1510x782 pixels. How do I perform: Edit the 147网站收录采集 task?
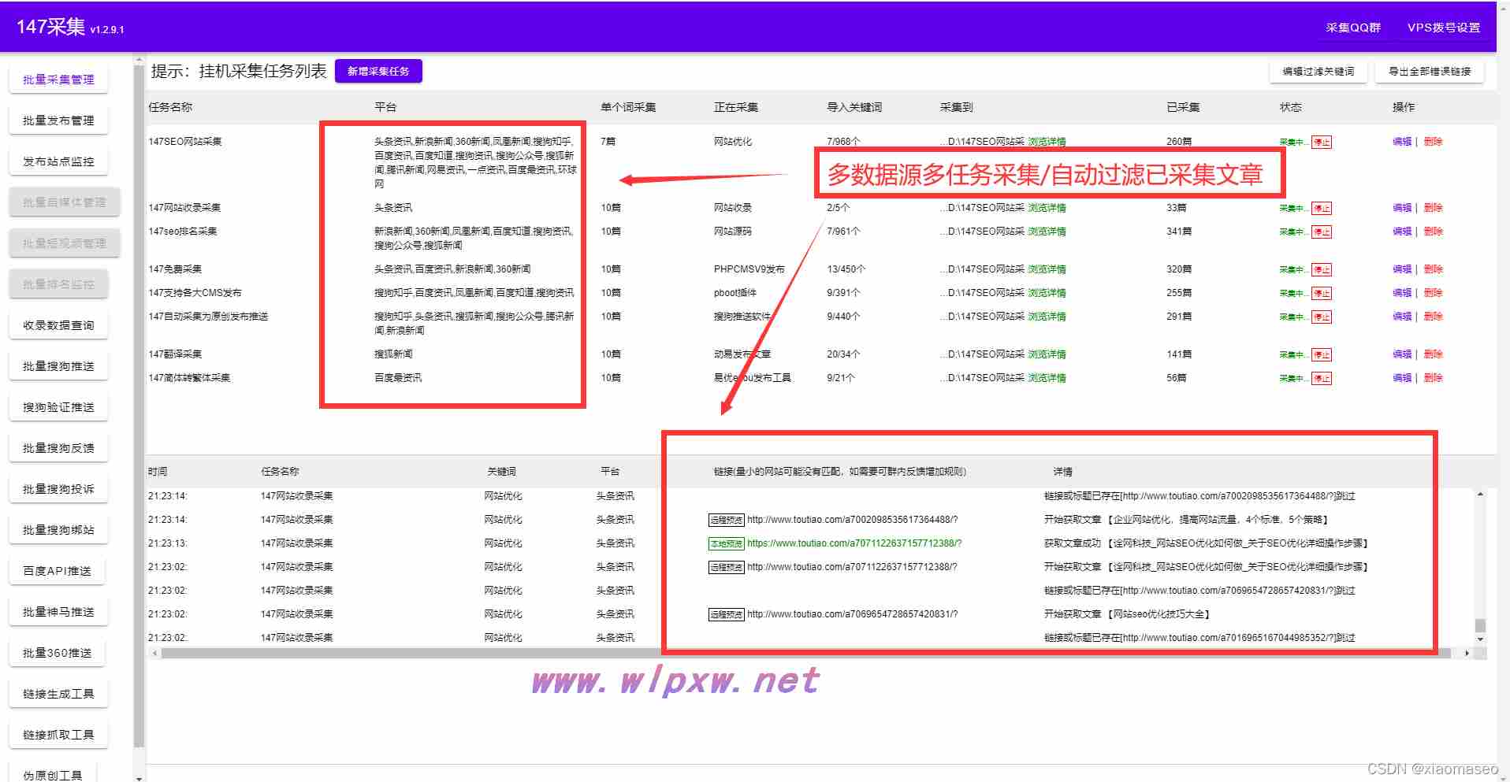pyautogui.click(x=1402, y=208)
